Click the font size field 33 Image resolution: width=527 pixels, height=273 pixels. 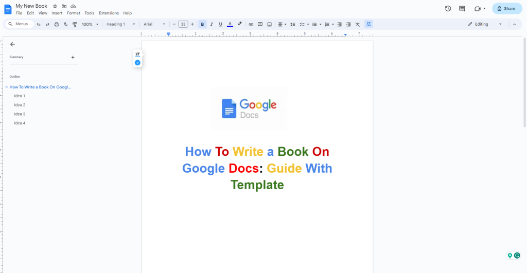point(183,24)
